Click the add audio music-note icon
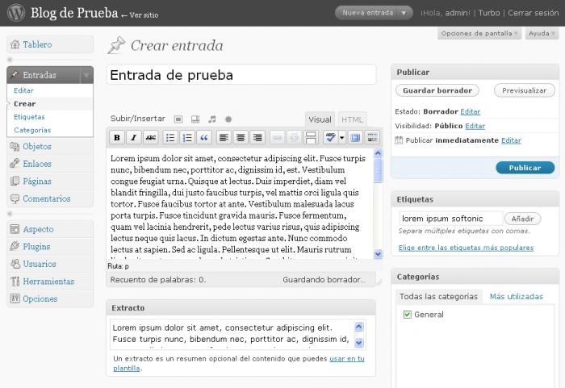Viewport: 565px width, 388px height. coord(212,119)
